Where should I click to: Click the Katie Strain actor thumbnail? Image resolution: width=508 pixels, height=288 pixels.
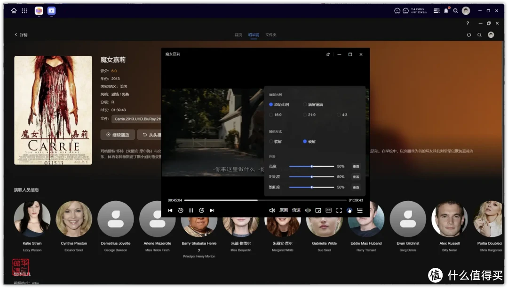point(32,219)
